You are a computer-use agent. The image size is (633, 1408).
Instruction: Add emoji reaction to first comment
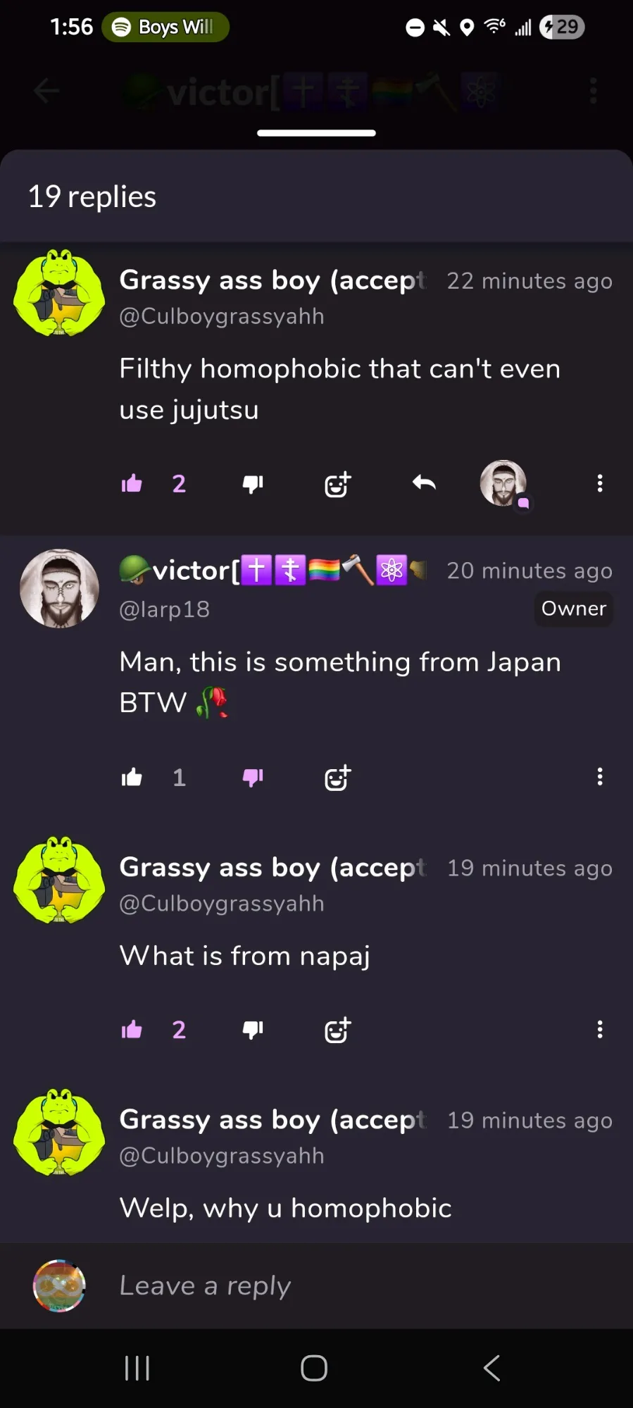pyautogui.click(x=337, y=484)
